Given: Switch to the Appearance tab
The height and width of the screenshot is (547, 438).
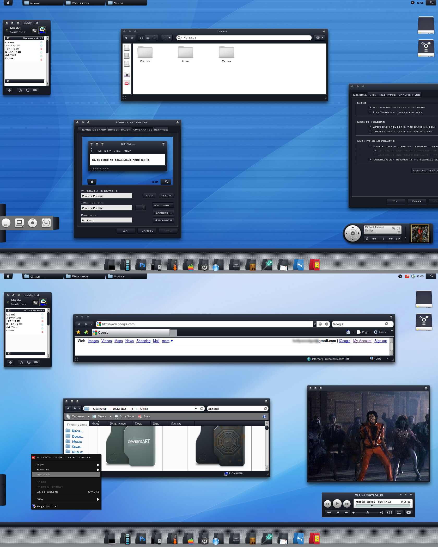Looking at the screenshot, I should click(x=142, y=130).
